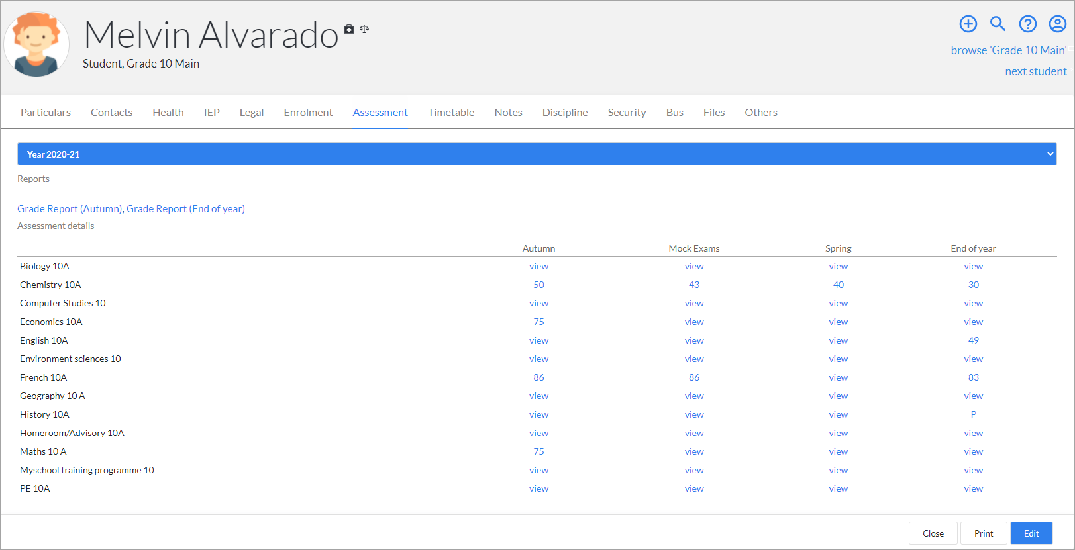The width and height of the screenshot is (1075, 550).
Task: Go to the Security tab
Action: [627, 113]
